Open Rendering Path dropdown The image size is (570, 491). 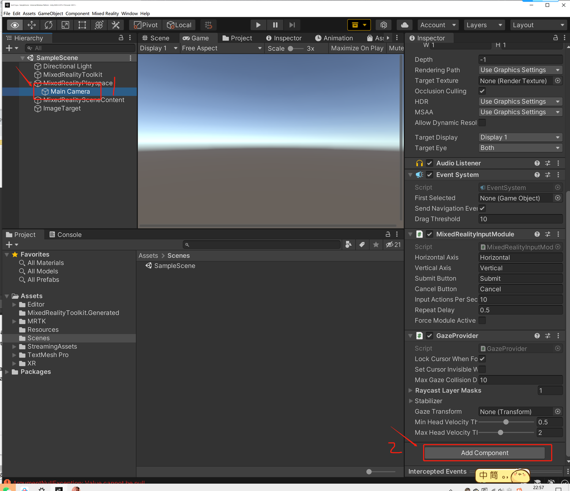tap(521, 70)
